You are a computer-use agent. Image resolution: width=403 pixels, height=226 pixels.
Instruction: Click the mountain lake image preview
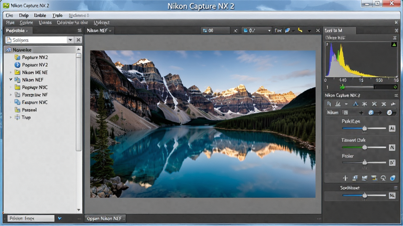[x=203, y=124]
